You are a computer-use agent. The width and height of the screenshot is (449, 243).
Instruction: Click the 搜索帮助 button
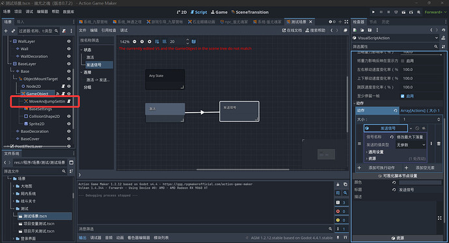click(315, 31)
